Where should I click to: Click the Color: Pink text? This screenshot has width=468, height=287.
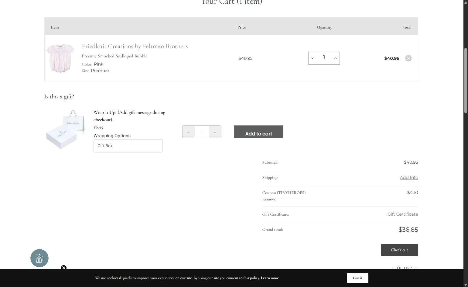[93, 64]
